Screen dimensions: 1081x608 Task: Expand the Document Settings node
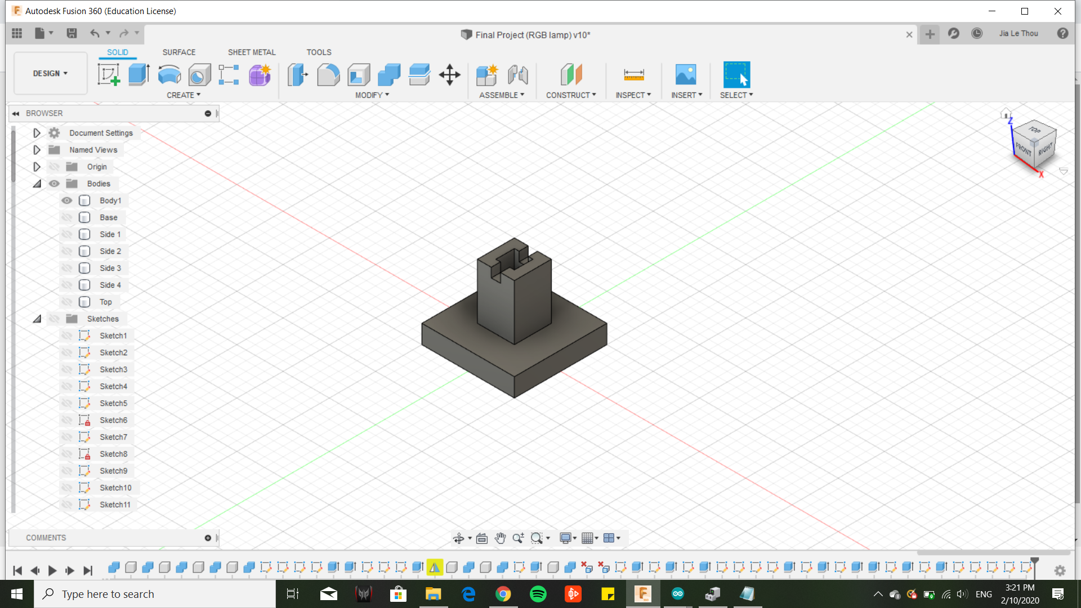pos(35,132)
